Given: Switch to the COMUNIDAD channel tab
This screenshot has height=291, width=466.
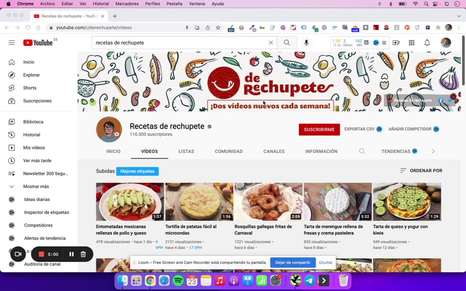Looking at the screenshot, I should coord(229,152).
